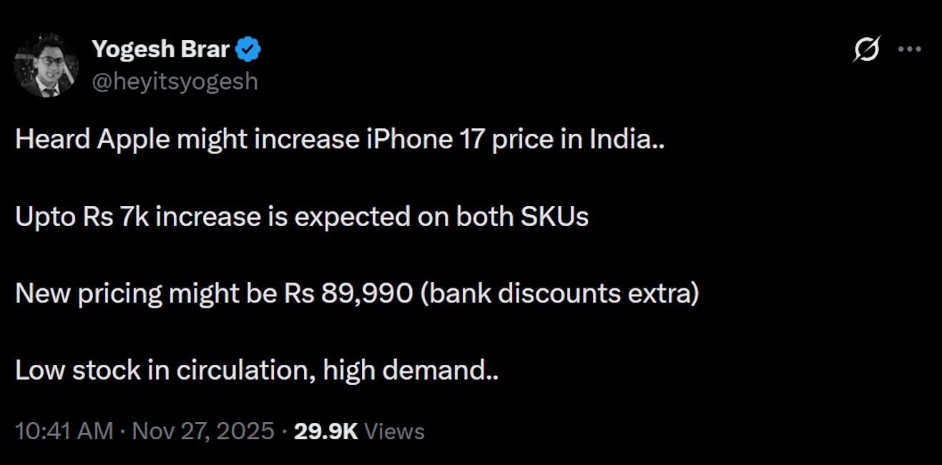This screenshot has height=465, width=942.
Task: Open the tweet options via the ellipsis icon
Action: (911, 48)
